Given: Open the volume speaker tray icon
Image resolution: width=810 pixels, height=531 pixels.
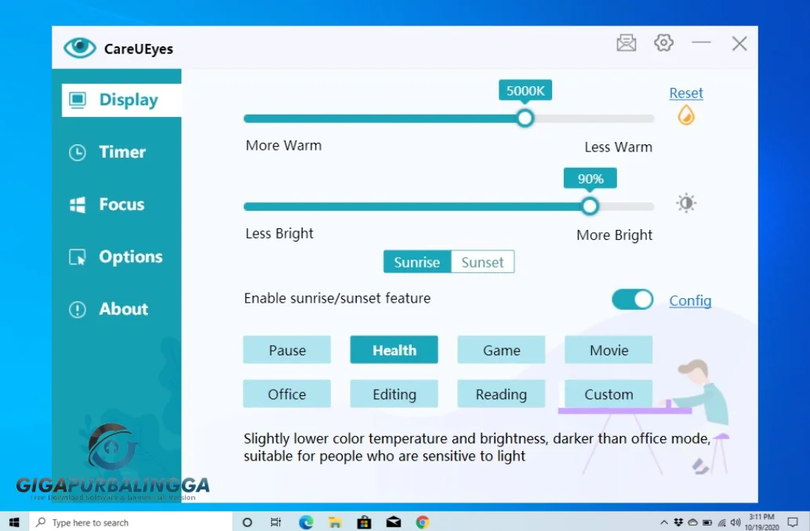Looking at the screenshot, I should click(736, 522).
